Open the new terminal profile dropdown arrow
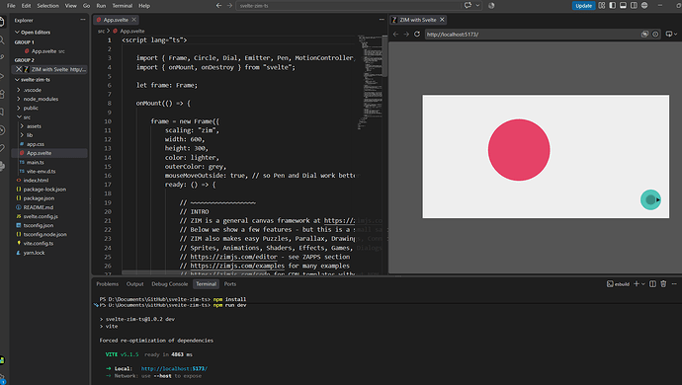682x385 pixels. pos(643,284)
